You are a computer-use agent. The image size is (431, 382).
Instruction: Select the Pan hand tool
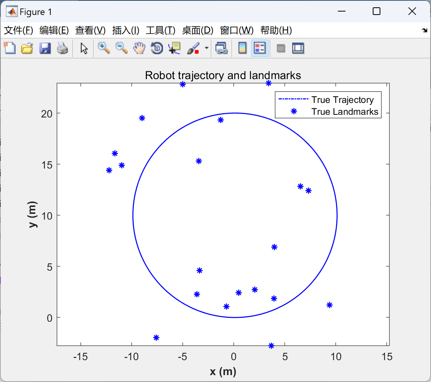coord(139,48)
